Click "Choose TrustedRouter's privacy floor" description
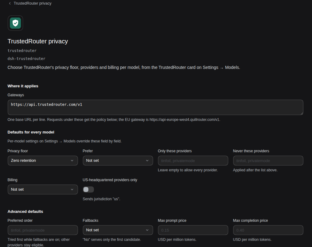Viewport: 312px width, 247px height. (x=124, y=68)
